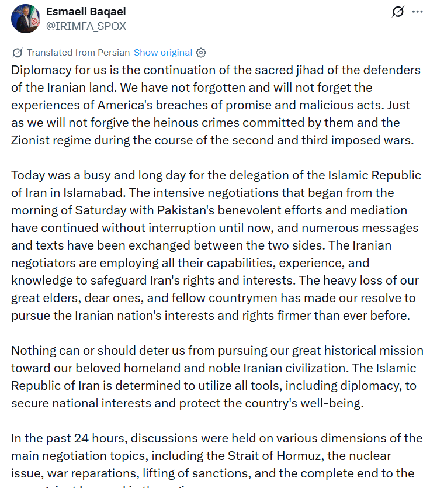
Task: Click the Grok icon beside Translated from Persian
Action: 18,53
